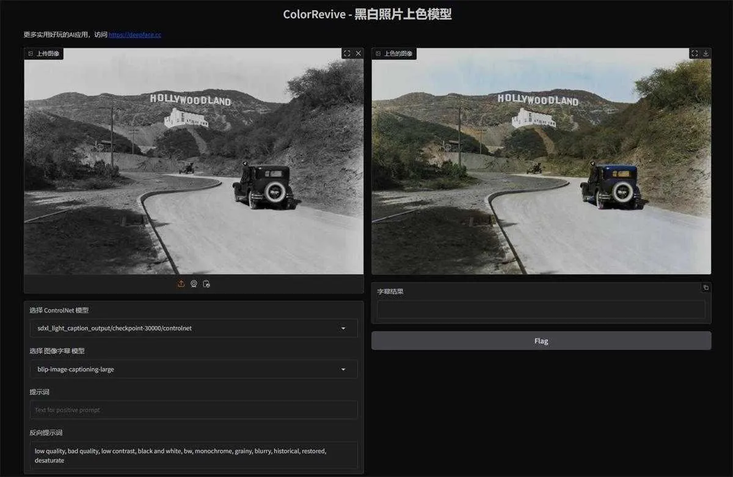Click the 反向提示词 label
733x477 pixels.
46,433
